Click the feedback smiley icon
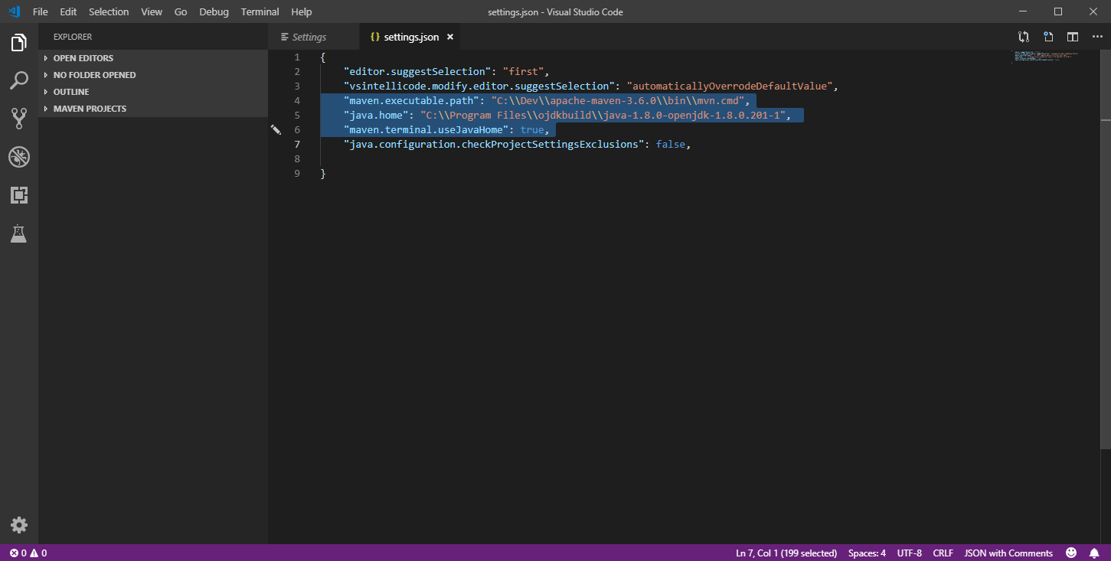Image resolution: width=1111 pixels, height=561 pixels. pyautogui.click(x=1071, y=553)
